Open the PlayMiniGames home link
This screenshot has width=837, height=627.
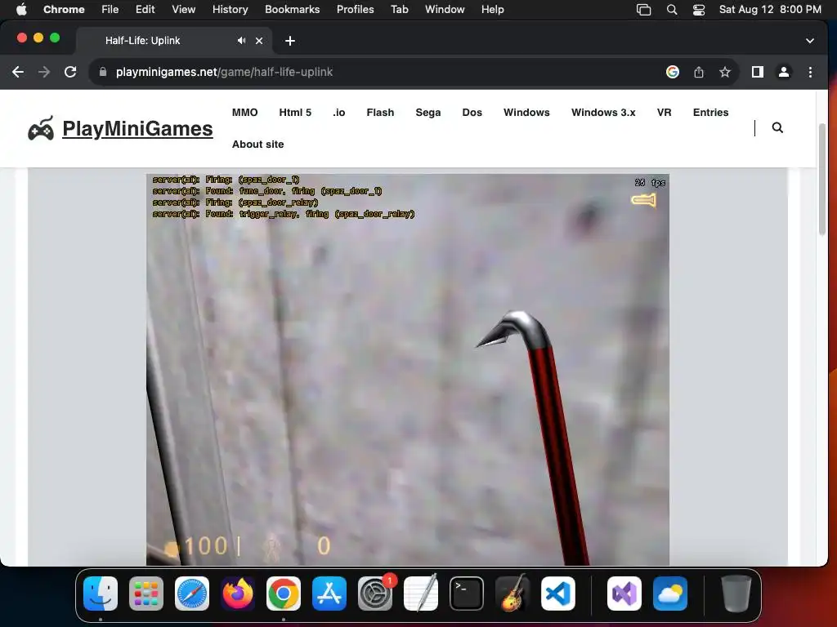pos(137,128)
